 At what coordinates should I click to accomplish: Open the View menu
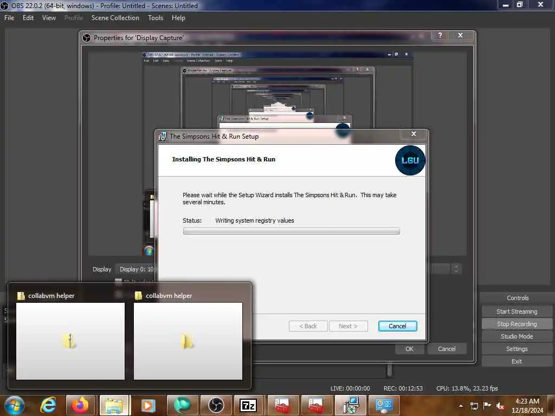[x=49, y=18]
